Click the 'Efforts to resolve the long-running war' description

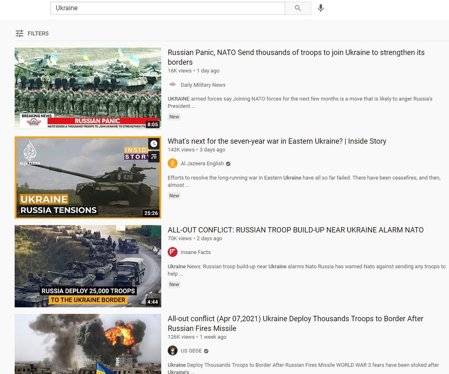pyautogui.click(x=304, y=181)
